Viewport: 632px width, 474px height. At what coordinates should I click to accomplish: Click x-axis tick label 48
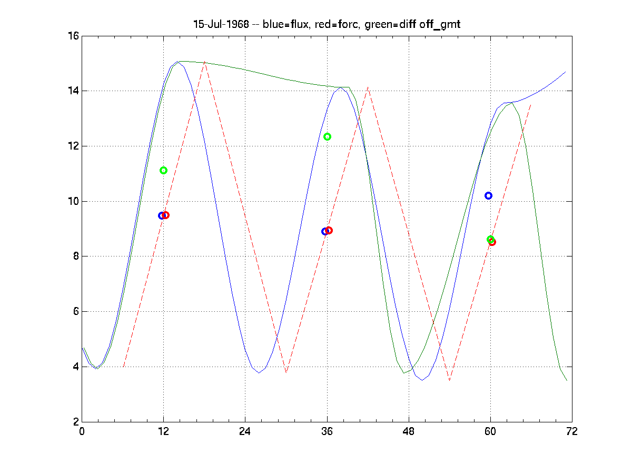click(x=409, y=431)
